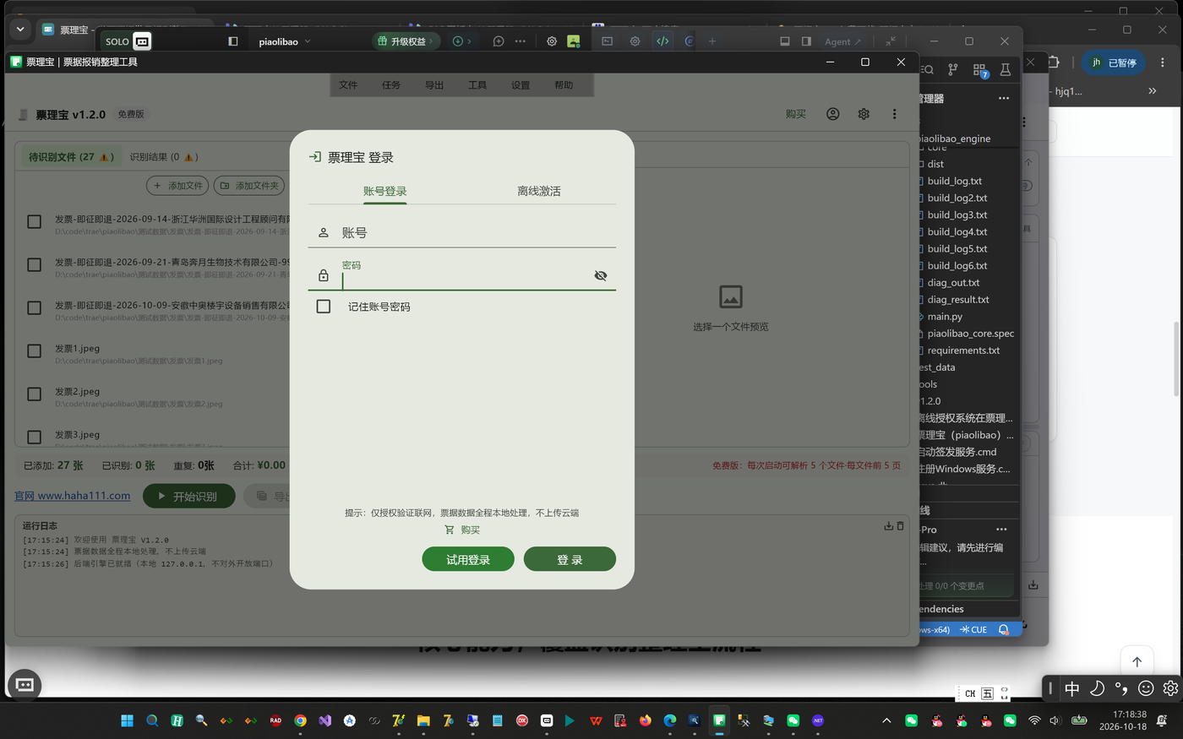Screen dimensions: 1183x739
Task: Click the 购买 link in app header
Action: click(796, 114)
